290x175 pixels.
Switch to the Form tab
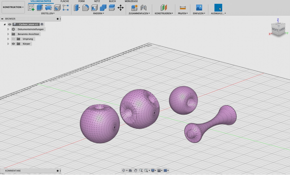(x=81, y=1)
